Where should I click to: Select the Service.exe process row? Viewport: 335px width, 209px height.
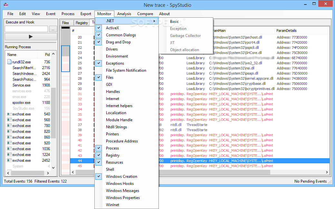[29, 85]
